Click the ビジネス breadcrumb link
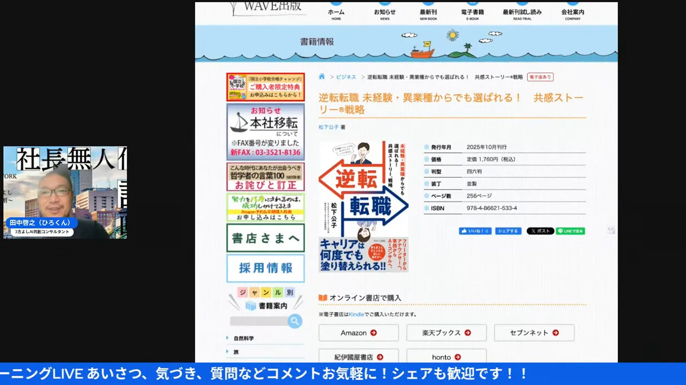Screen dimensions: 686x385 pyautogui.click(x=346, y=77)
